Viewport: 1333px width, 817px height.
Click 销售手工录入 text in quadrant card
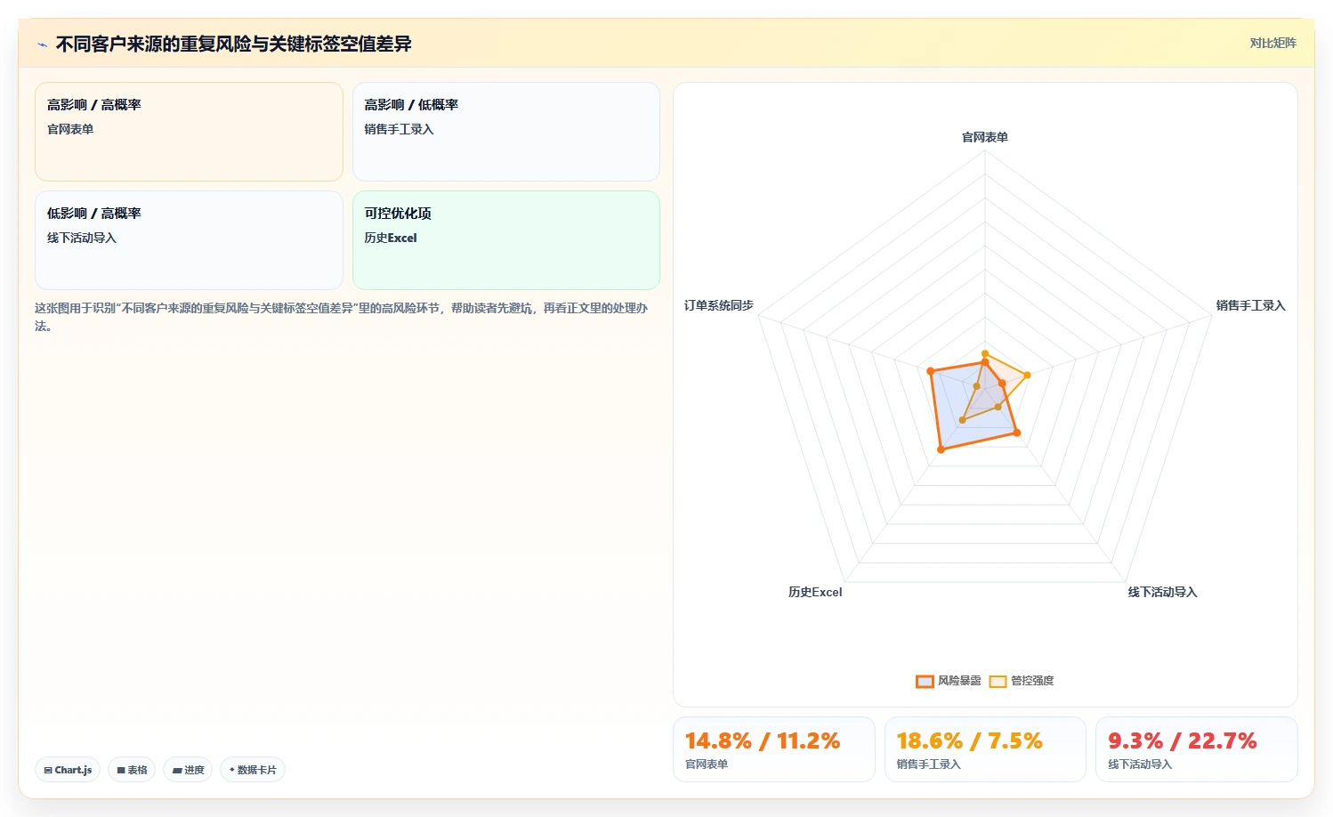point(399,129)
